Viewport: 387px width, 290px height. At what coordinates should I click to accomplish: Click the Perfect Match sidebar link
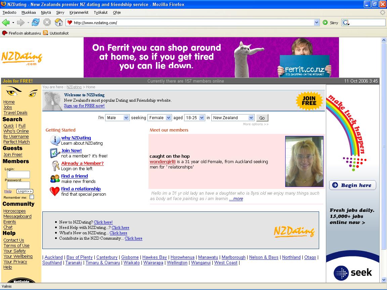tap(16, 142)
